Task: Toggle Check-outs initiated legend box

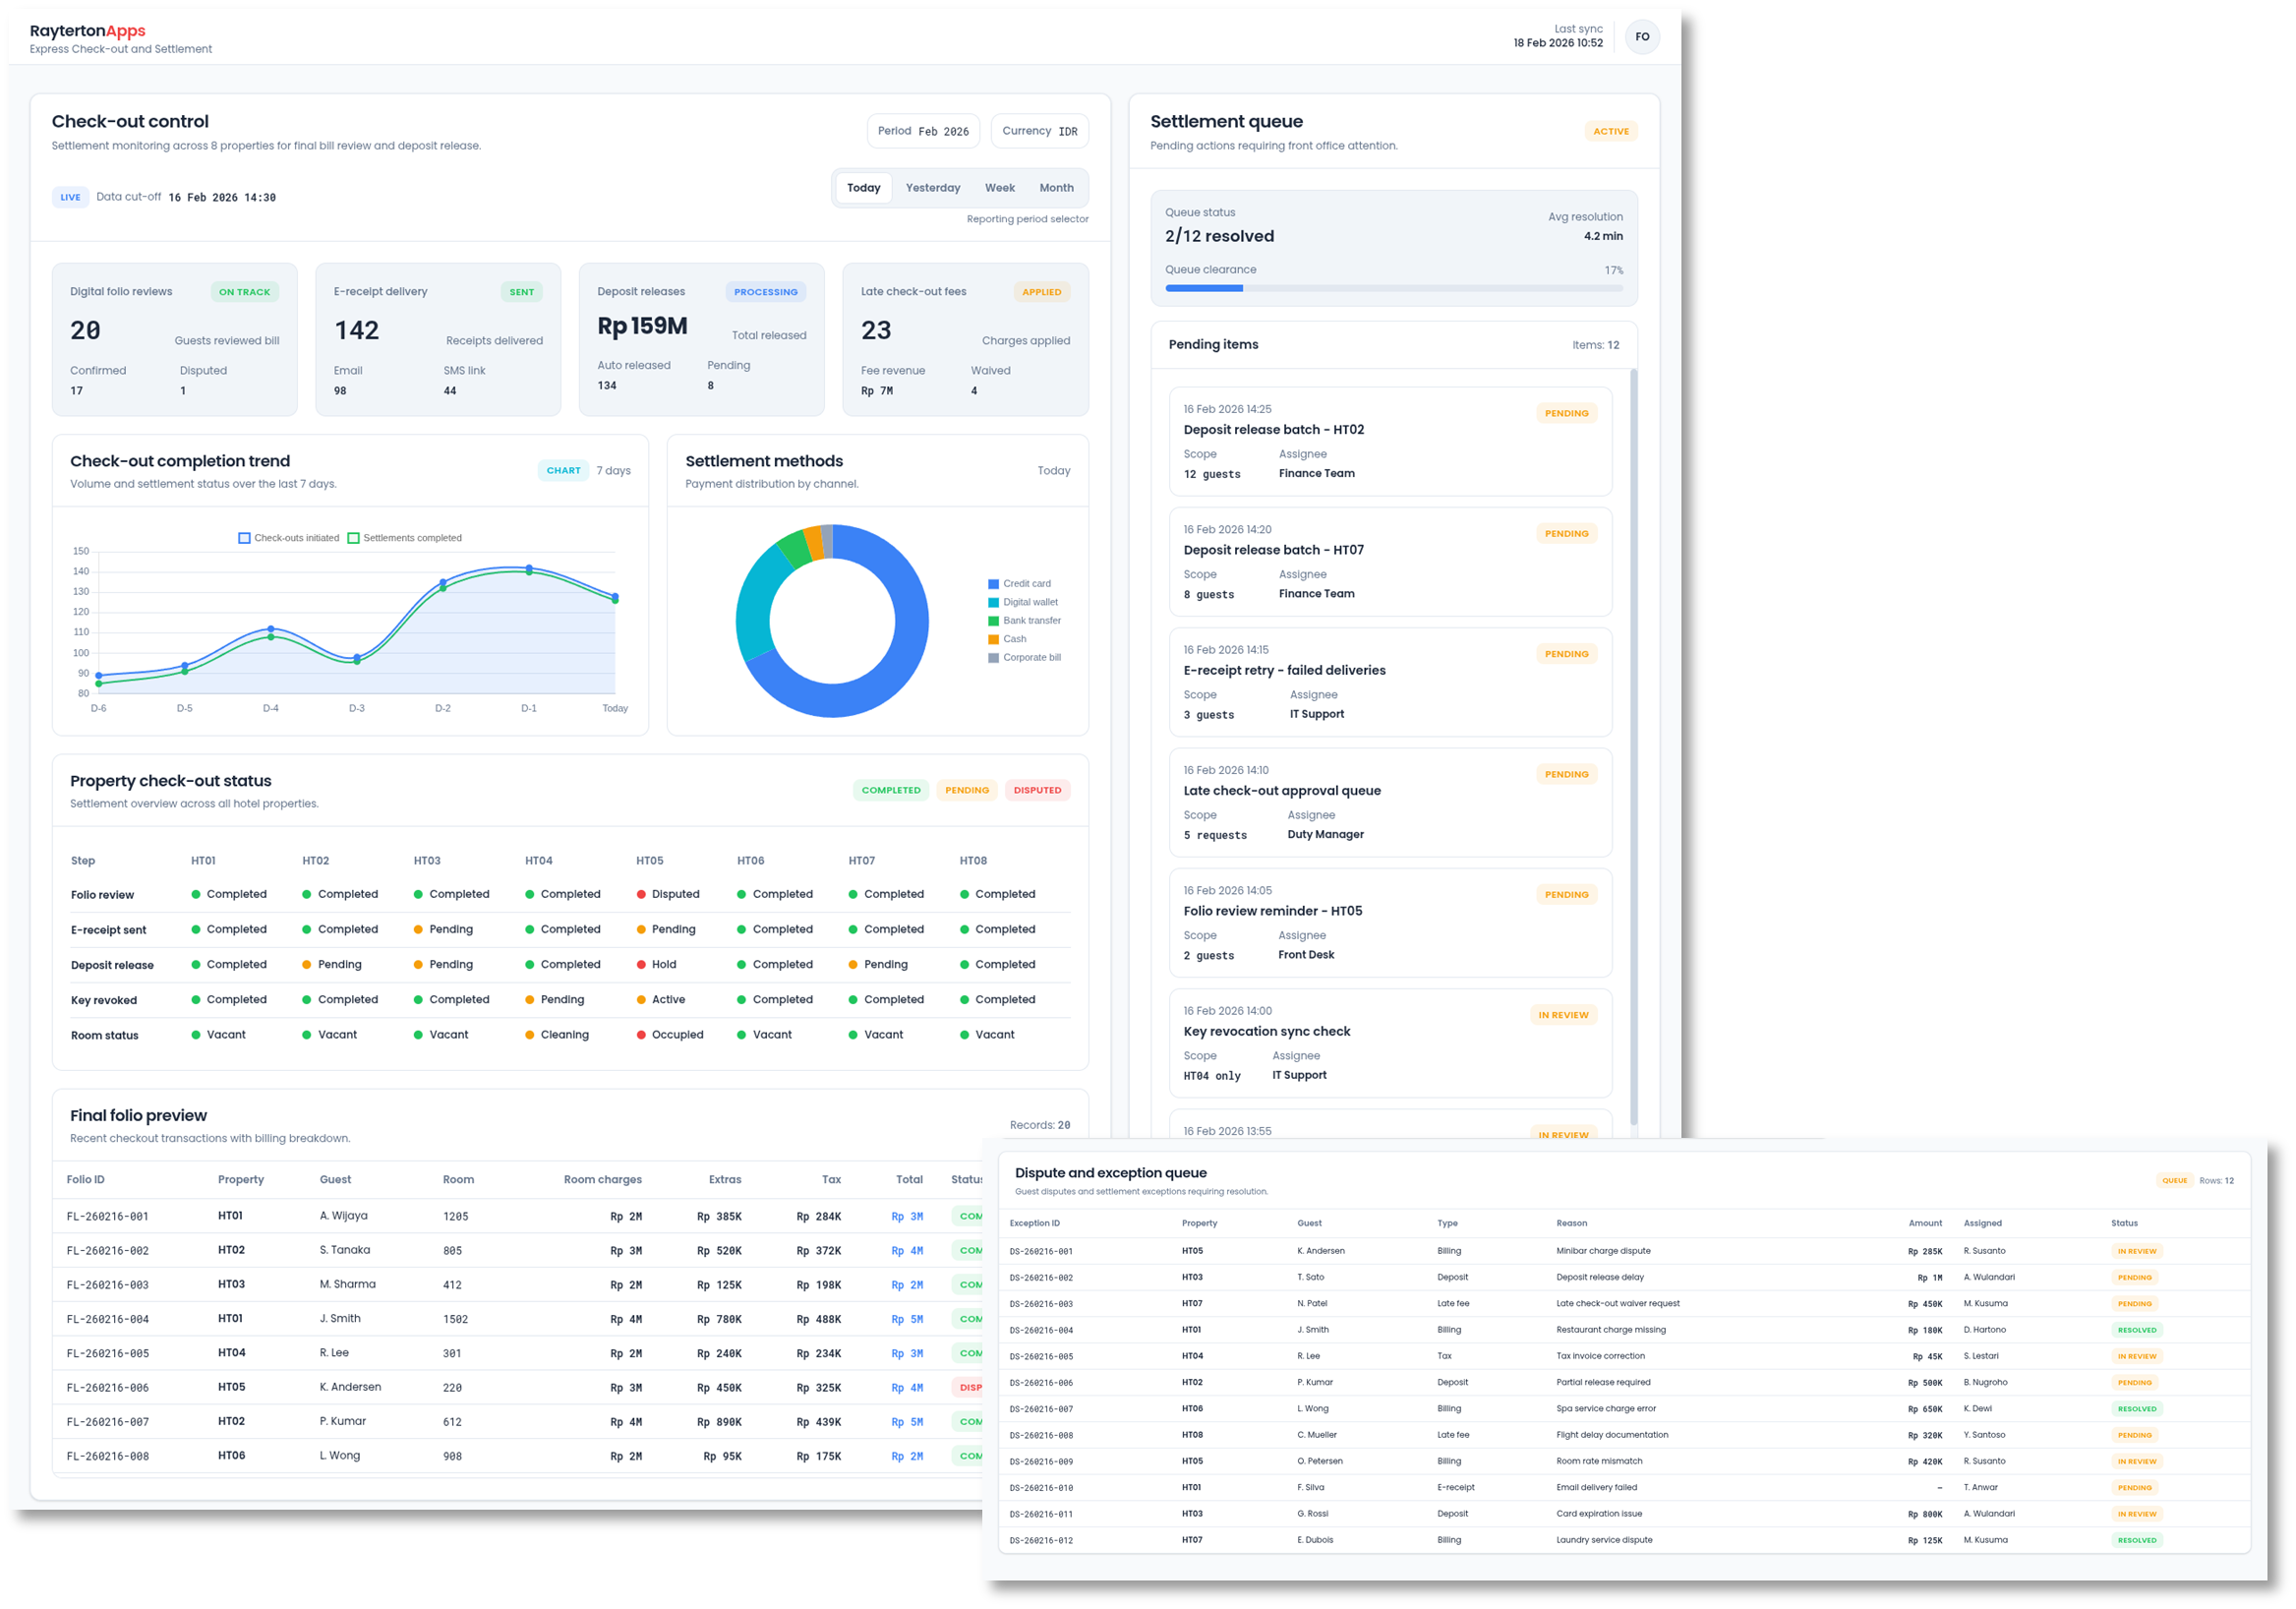Action: (244, 538)
